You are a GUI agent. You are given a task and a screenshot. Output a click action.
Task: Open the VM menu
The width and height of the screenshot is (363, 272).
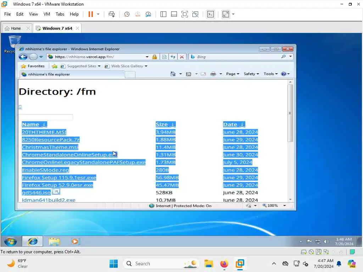47,14
